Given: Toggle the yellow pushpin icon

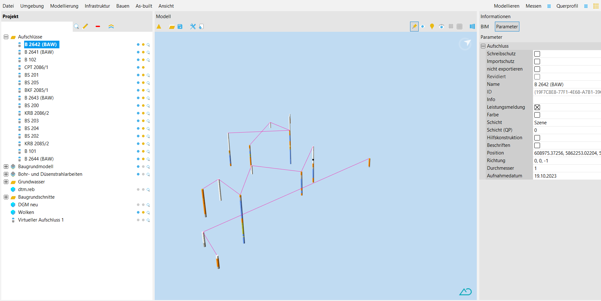Looking at the screenshot, I should click(x=414, y=27).
